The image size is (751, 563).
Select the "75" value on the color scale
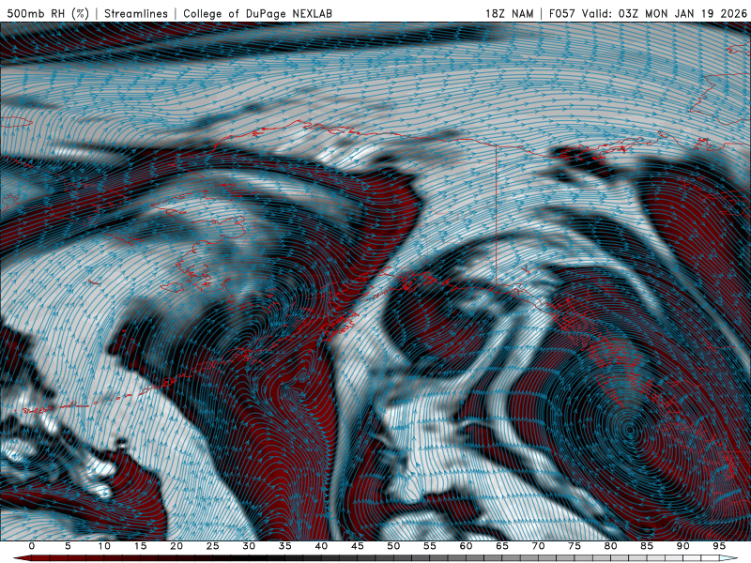coord(575,546)
